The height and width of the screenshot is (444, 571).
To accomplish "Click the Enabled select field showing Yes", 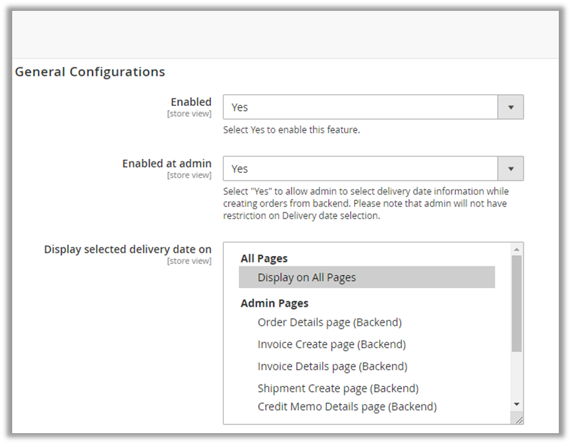I will pos(360,107).
